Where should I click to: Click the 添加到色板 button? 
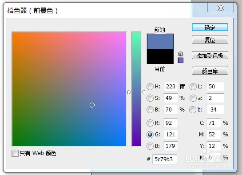click(210, 55)
